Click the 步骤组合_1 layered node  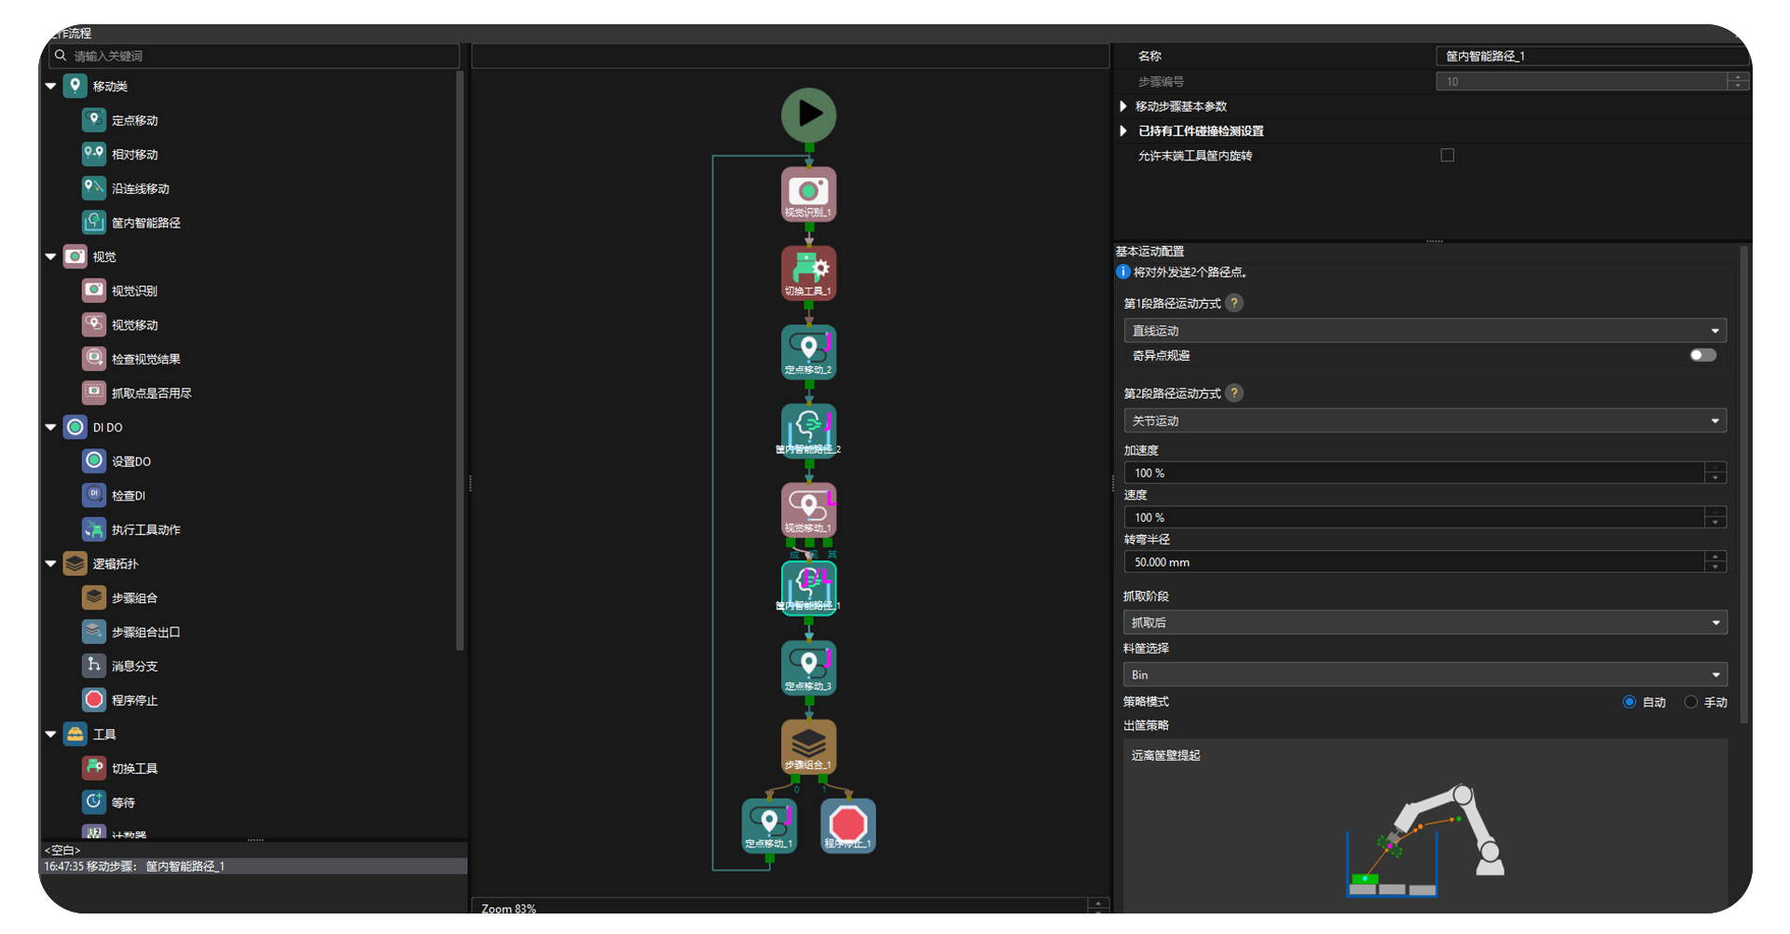808,746
